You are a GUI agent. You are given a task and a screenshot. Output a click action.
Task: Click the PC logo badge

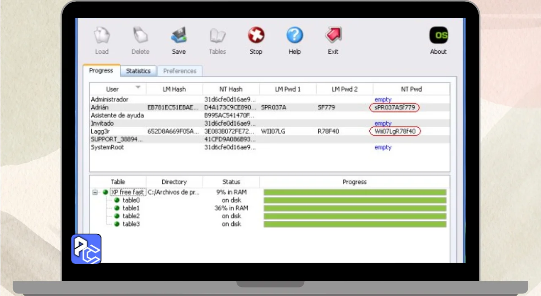(86, 249)
